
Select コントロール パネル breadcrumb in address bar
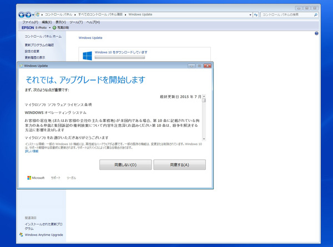[x=58, y=14]
